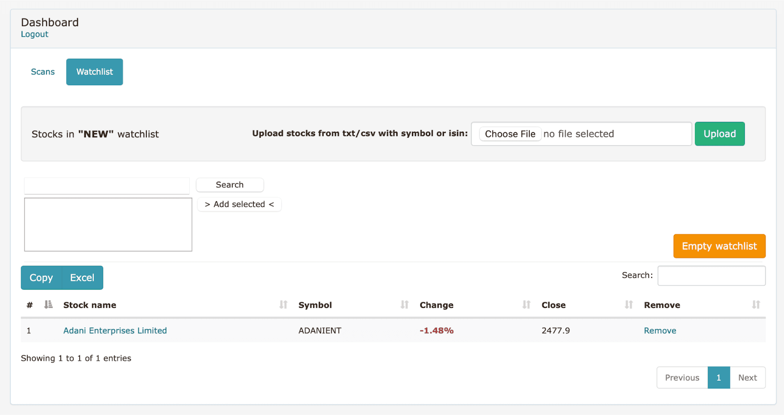The width and height of the screenshot is (784, 415).
Task: Copy the table with Copy button
Action: [41, 278]
